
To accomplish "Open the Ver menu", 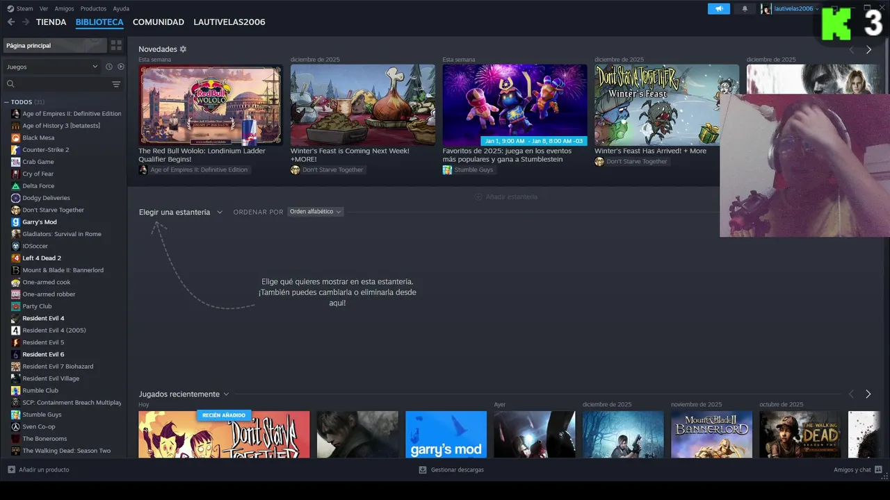I will click(x=44, y=8).
